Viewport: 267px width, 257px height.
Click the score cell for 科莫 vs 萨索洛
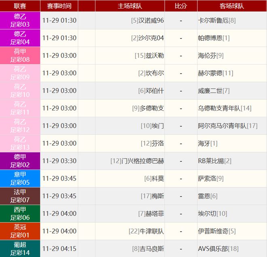point(181,178)
